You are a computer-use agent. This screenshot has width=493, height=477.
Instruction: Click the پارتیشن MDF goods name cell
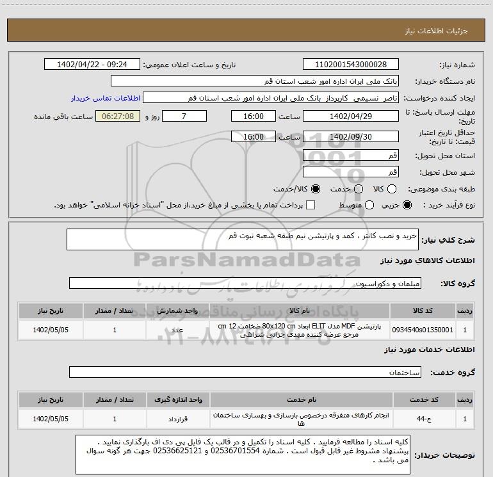coord(300,330)
